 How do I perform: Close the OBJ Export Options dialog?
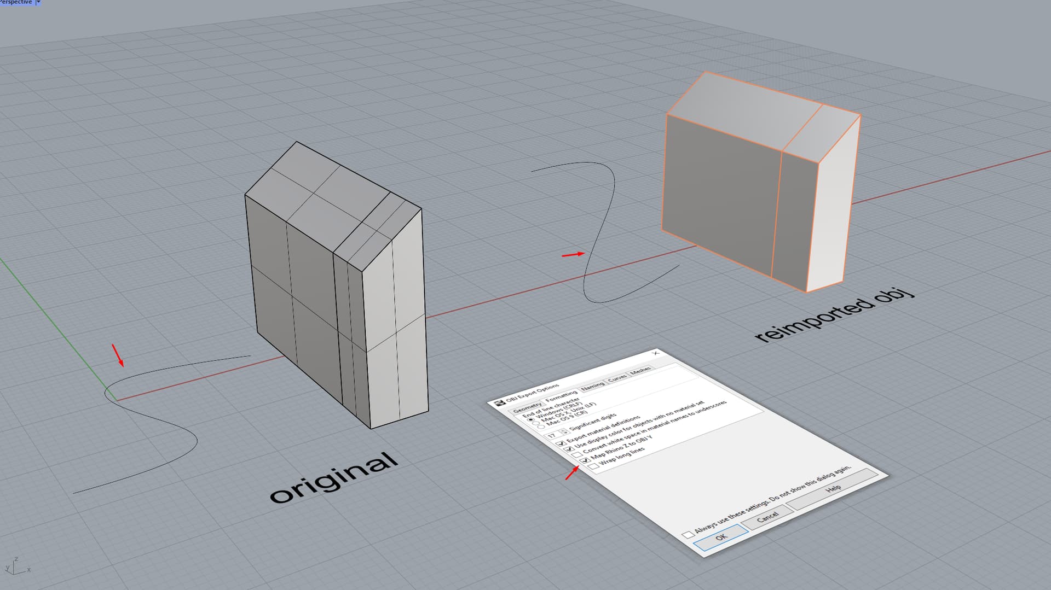click(x=655, y=353)
